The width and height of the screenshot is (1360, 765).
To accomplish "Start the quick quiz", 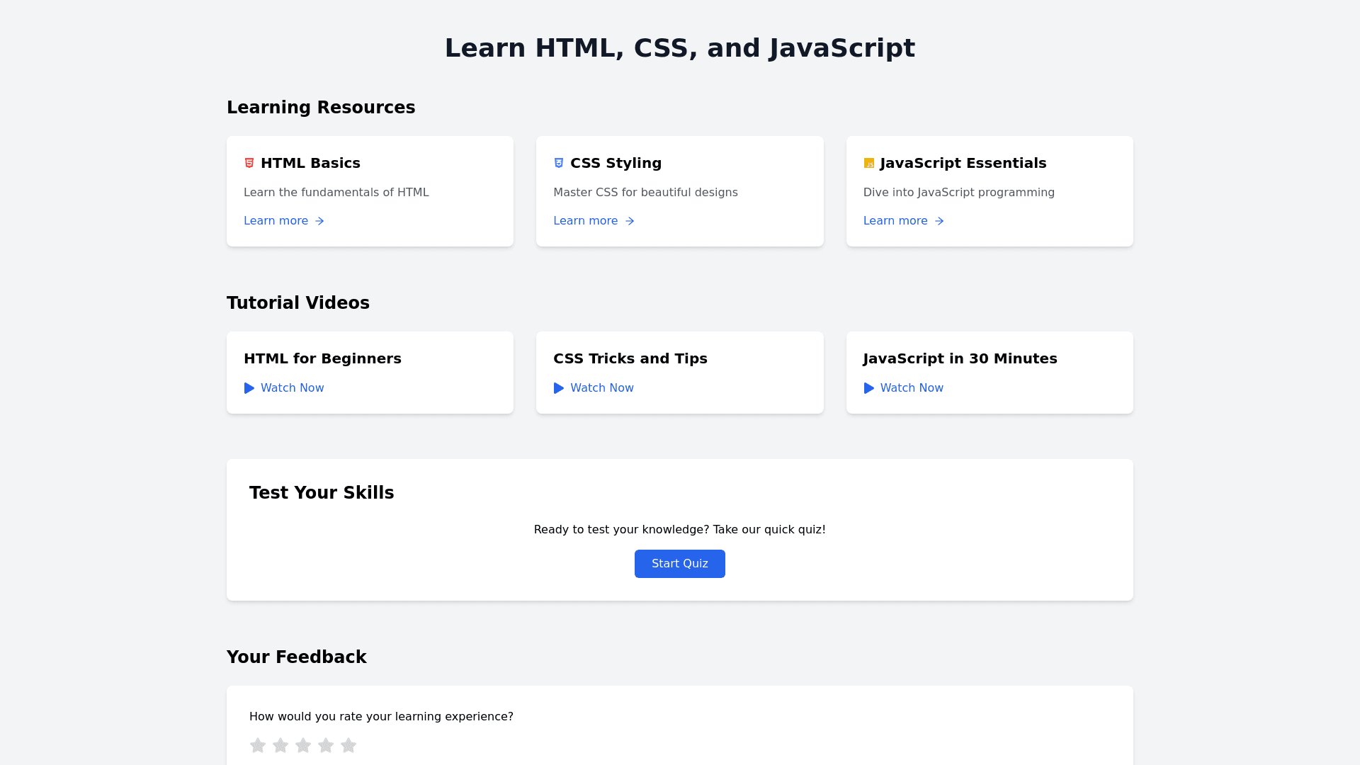I will pyautogui.click(x=679, y=564).
